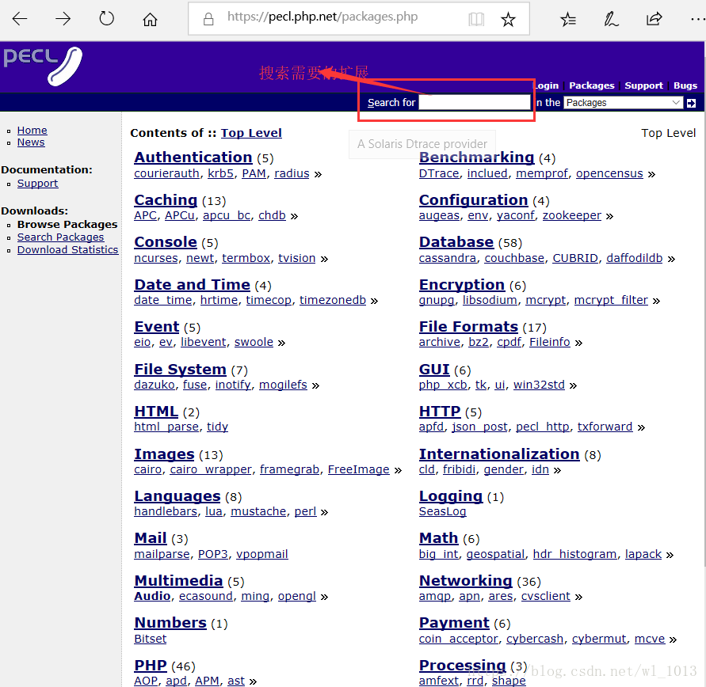The width and height of the screenshot is (706, 687).
Task: Click the lock security icon in address bar
Action: [x=208, y=19]
